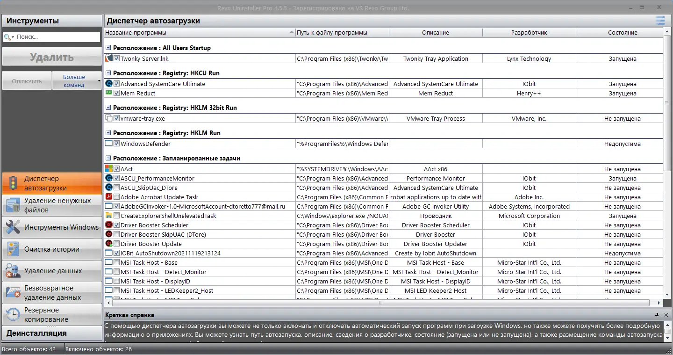Collapse the Registry: HKLM Run group
The height and width of the screenshot is (355, 673).
108,133
